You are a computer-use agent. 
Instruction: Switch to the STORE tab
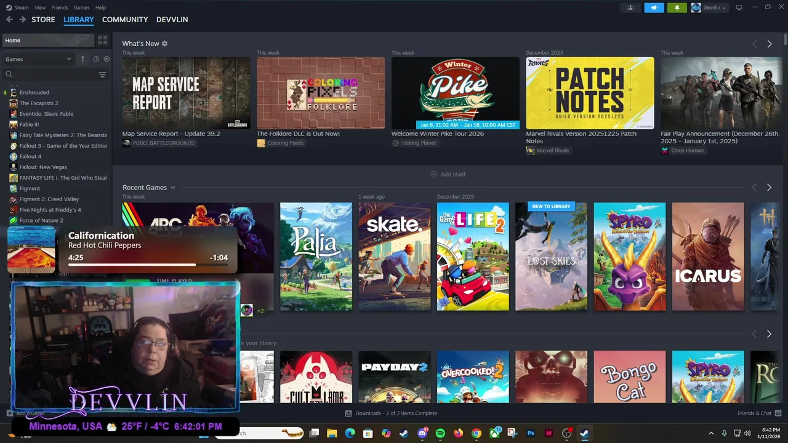43,20
